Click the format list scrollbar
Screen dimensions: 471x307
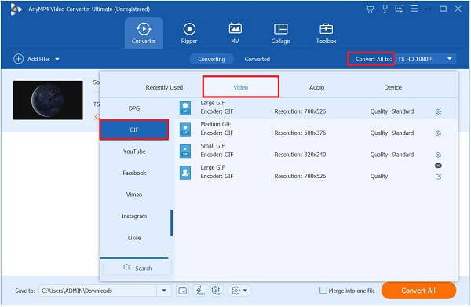[x=171, y=223]
